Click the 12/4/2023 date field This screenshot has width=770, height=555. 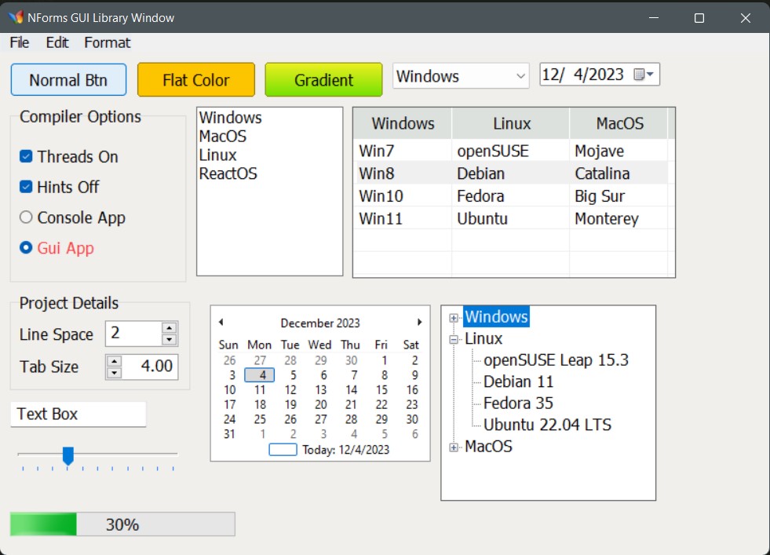coord(583,75)
